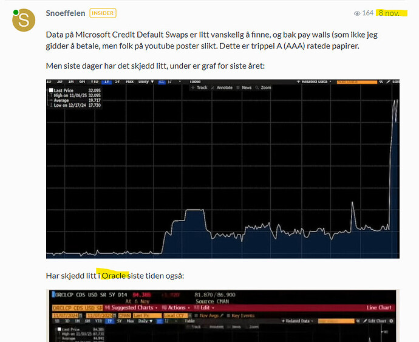This screenshot has height=342, width=419.
Task: Open the 8 nov. post date link
Action: pyautogui.click(x=389, y=13)
